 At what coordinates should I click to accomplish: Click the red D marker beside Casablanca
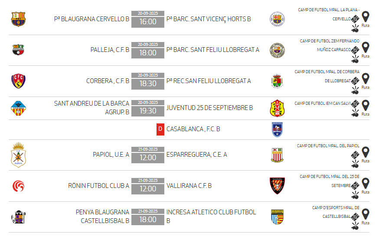pyautogui.click(x=160, y=129)
